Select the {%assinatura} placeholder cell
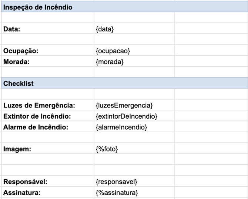The width and height of the screenshot is (248, 199). (117, 193)
